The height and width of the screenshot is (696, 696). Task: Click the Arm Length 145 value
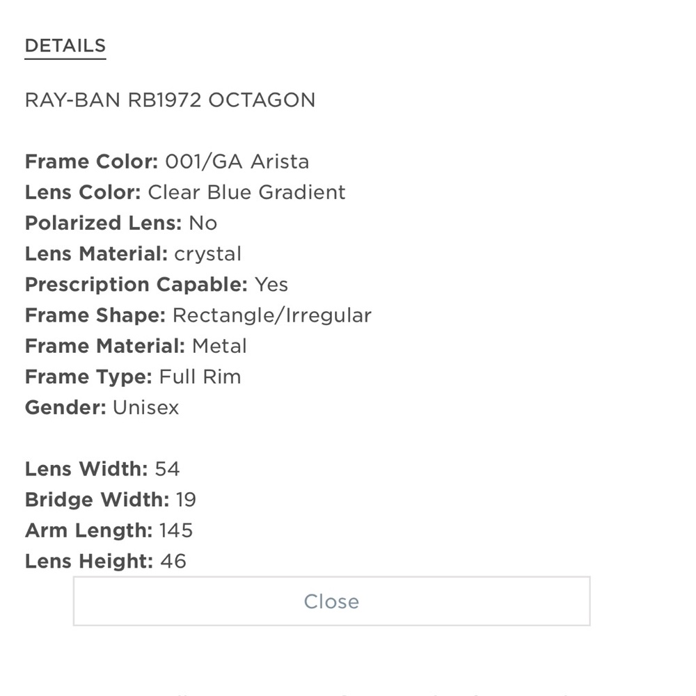pos(176,530)
